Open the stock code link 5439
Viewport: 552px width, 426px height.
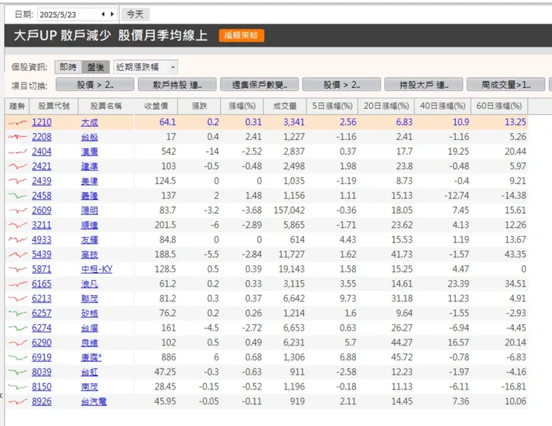pyautogui.click(x=42, y=255)
